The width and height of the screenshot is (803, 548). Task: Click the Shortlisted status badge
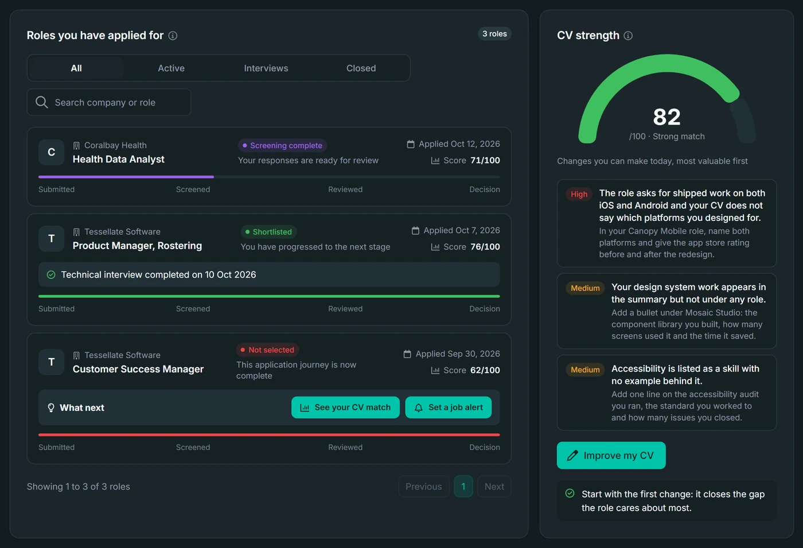[268, 232]
